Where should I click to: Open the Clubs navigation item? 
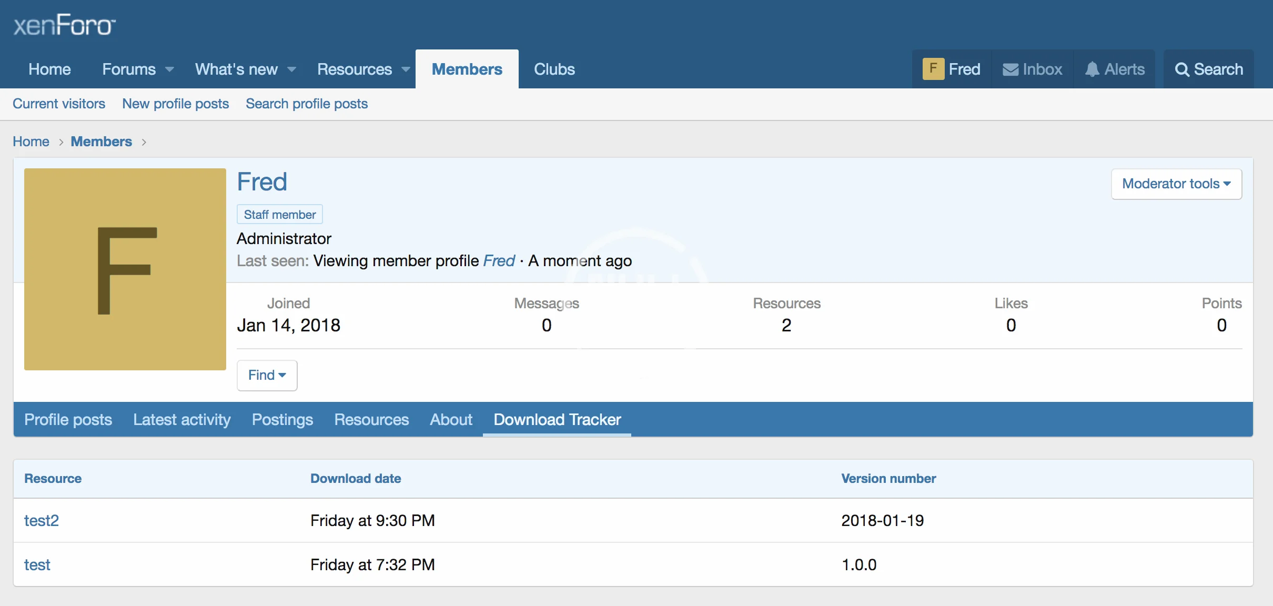(x=554, y=69)
